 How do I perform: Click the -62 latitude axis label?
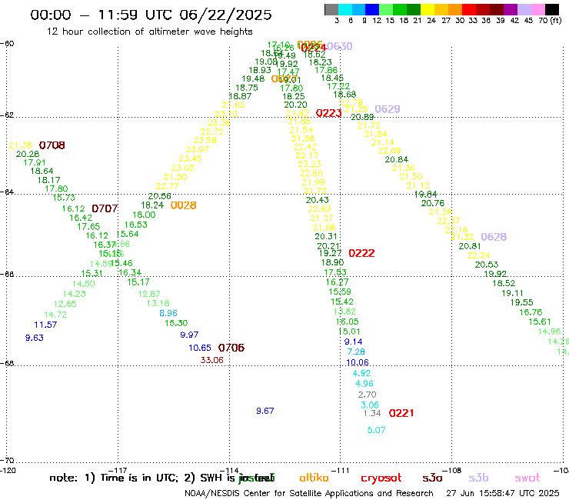point(7,115)
